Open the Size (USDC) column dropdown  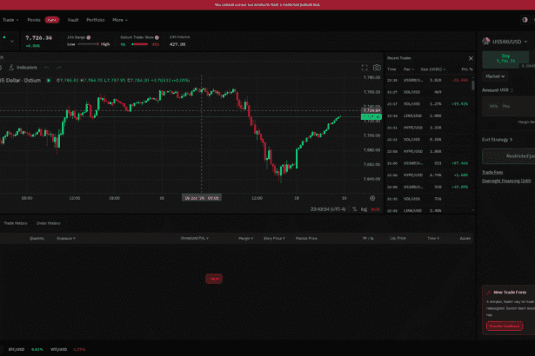pos(433,69)
